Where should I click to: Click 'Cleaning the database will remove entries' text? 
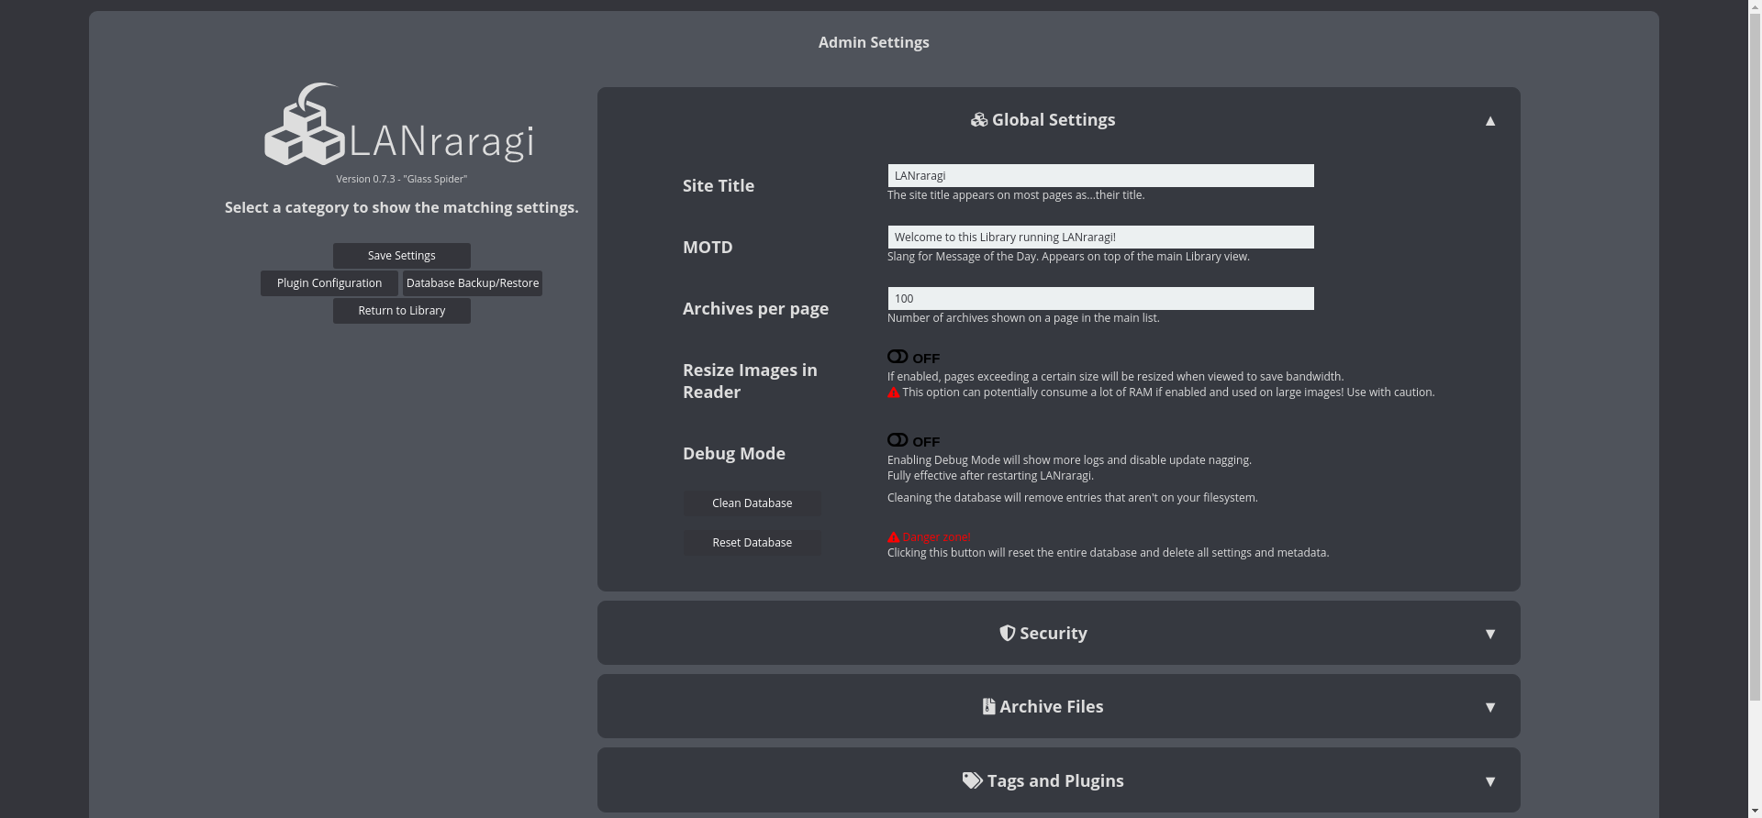[1072, 498]
